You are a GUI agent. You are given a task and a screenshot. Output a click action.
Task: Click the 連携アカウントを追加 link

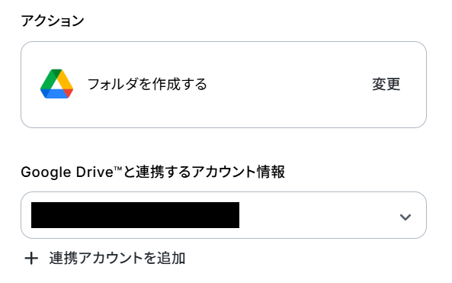pos(105,258)
